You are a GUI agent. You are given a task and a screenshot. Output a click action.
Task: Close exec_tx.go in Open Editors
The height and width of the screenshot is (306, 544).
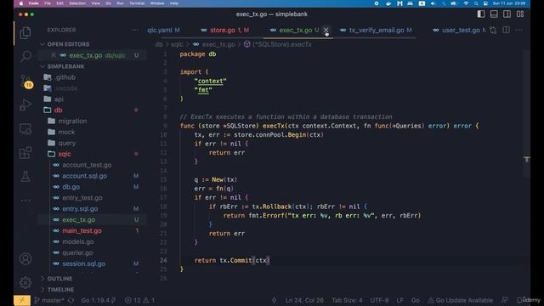coord(54,55)
